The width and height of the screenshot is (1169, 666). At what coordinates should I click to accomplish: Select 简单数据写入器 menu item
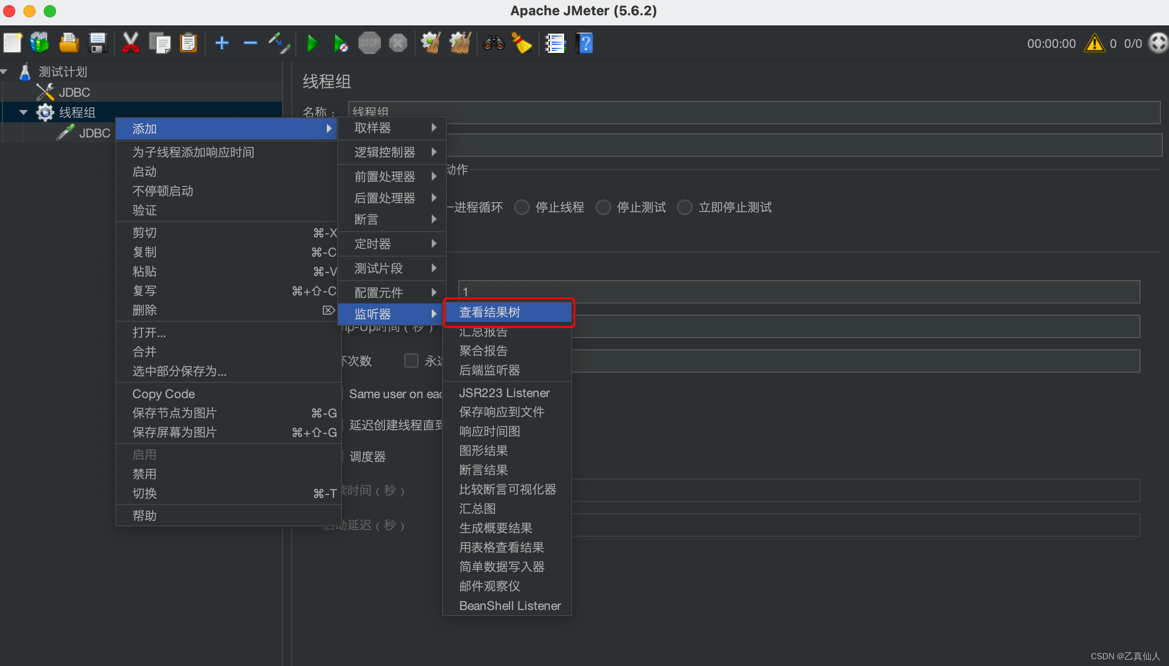(507, 567)
